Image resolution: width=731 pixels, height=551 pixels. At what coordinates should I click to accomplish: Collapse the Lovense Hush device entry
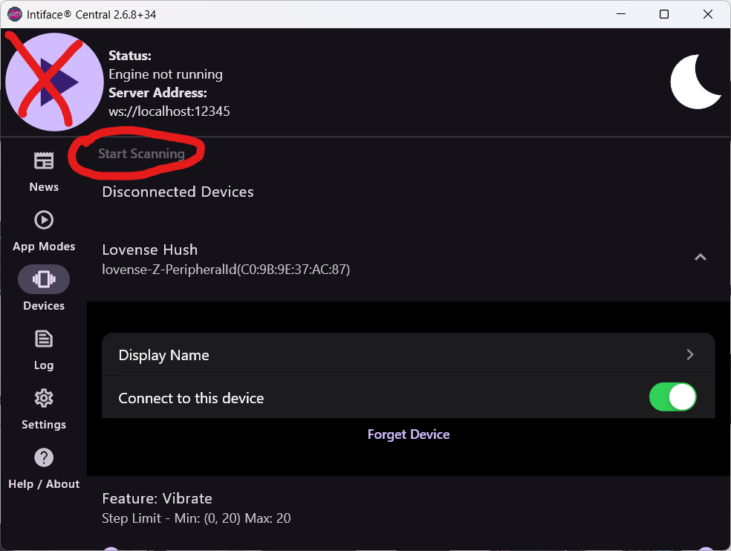pyautogui.click(x=700, y=256)
